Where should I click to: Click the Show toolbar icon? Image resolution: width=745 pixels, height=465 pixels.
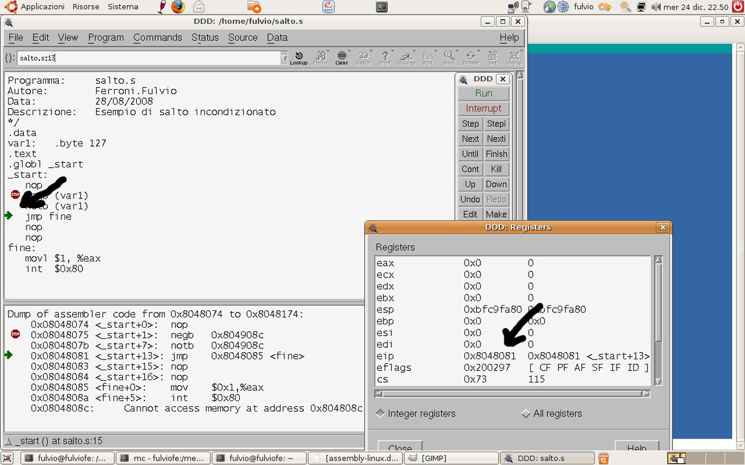(450, 58)
